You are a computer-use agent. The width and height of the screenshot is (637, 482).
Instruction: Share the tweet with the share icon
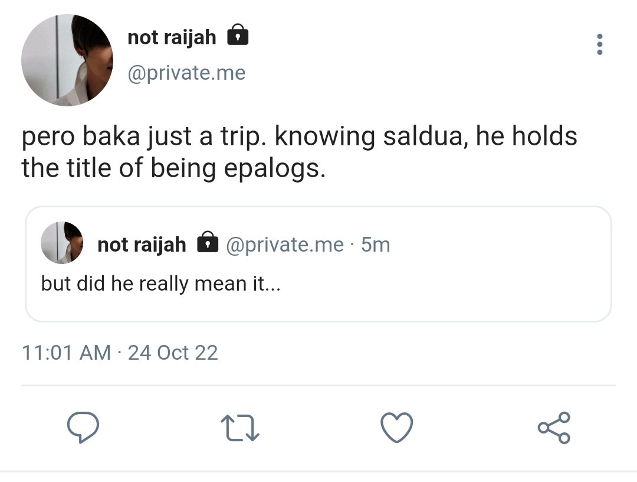(x=554, y=428)
